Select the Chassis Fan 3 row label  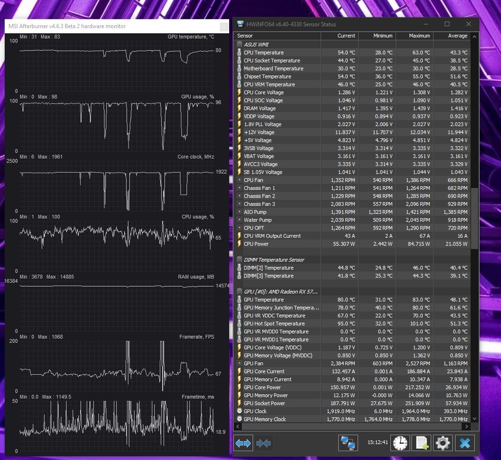pos(259,204)
